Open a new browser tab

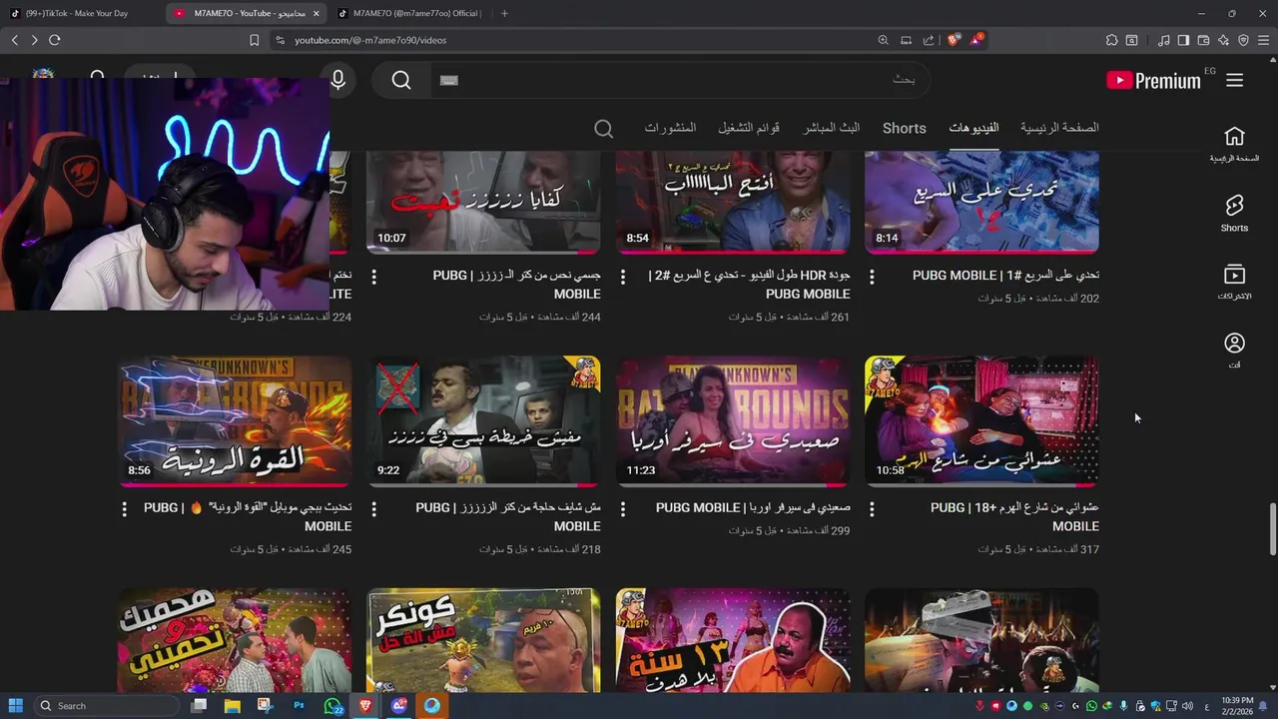point(504,13)
